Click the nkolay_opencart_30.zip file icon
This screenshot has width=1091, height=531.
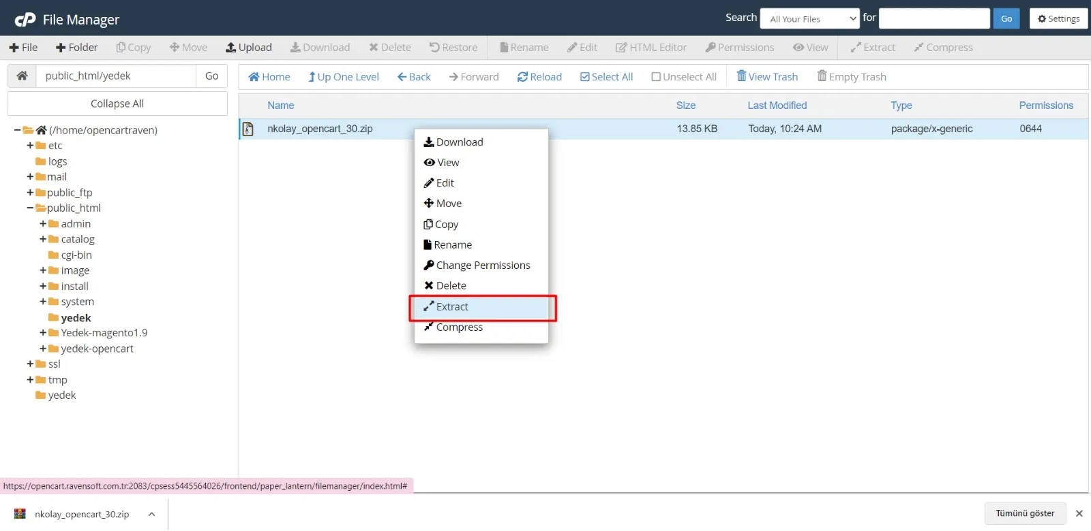[x=248, y=129]
